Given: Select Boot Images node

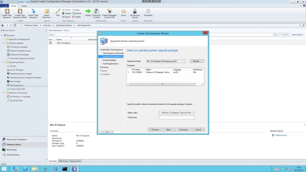Looking at the screenshot, I should coord(15,81).
